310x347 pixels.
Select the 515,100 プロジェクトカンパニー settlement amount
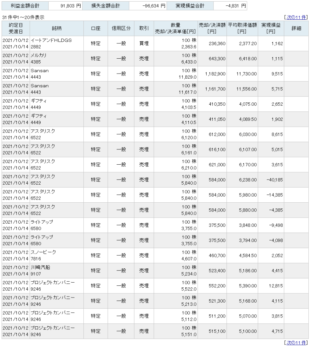click(217, 331)
